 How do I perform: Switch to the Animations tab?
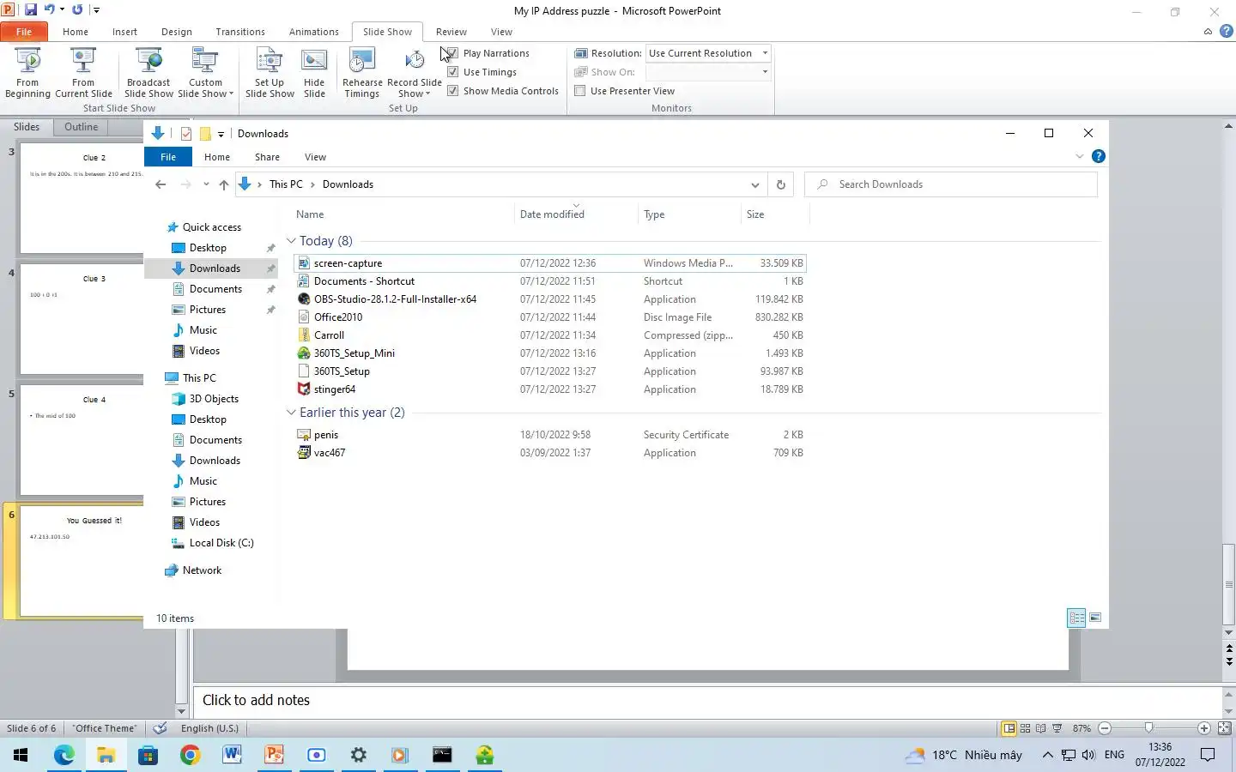coord(313,32)
